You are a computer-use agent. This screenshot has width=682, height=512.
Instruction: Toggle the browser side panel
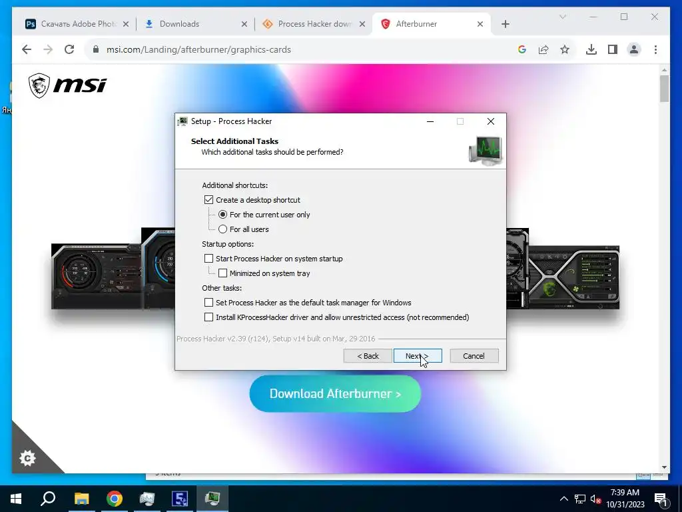[613, 49]
